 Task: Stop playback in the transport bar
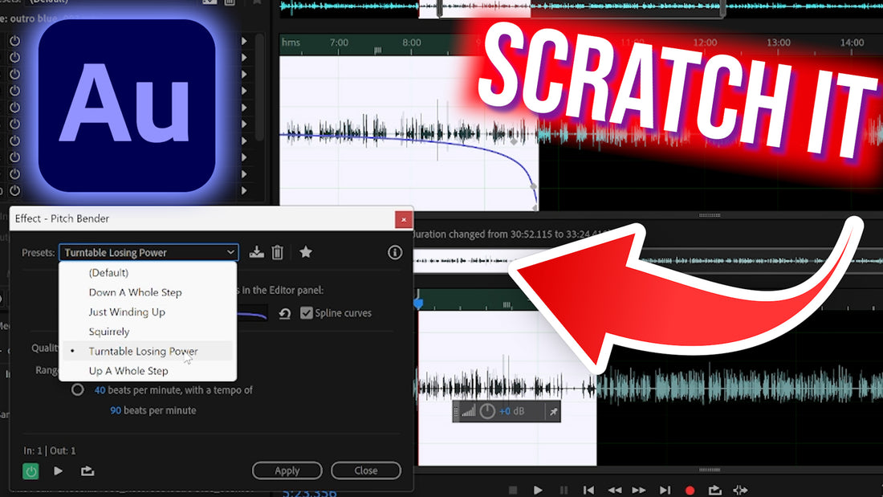tap(512, 491)
